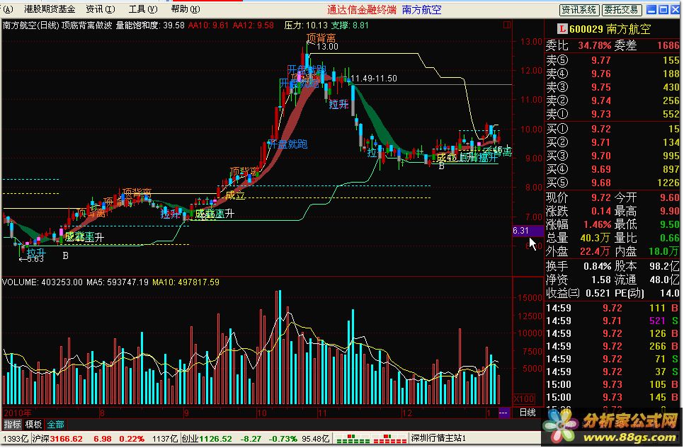Image resolution: width=684 pixels, height=448 pixels.
Task: Click the 换手 0.84% value
Action: pyautogui.click(x=597, y=266)
